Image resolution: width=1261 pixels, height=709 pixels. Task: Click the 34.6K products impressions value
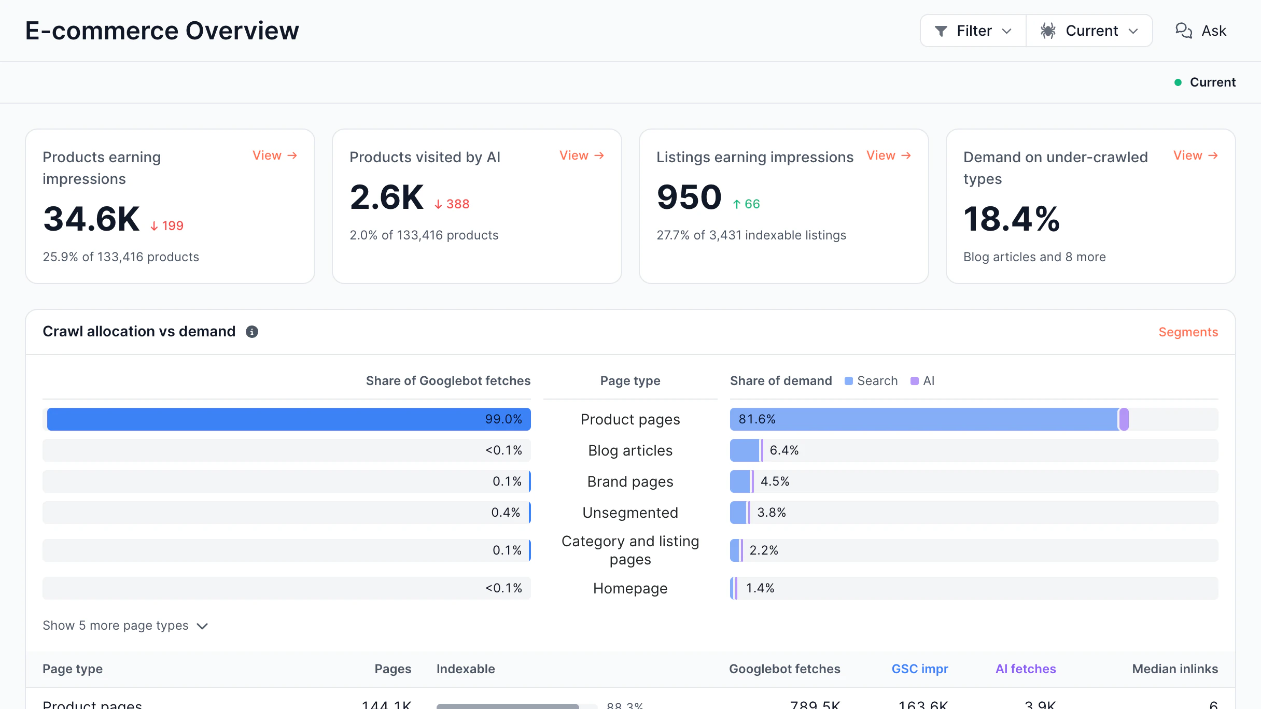tap(92, 219)
